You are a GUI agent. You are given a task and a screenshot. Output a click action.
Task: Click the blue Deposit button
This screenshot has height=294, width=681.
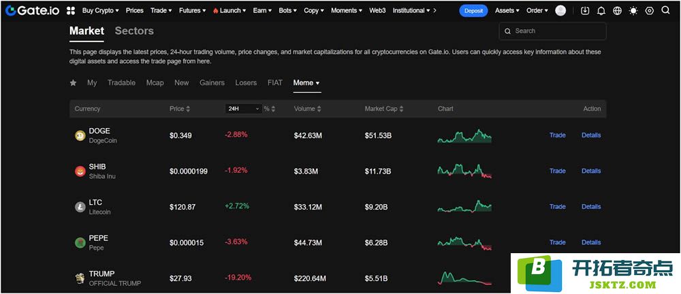[473, 11]
